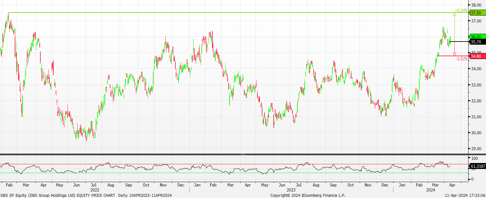Click the green upward target arrow
The width and height of the screenshot is (486, 198).
click(454, 14)
